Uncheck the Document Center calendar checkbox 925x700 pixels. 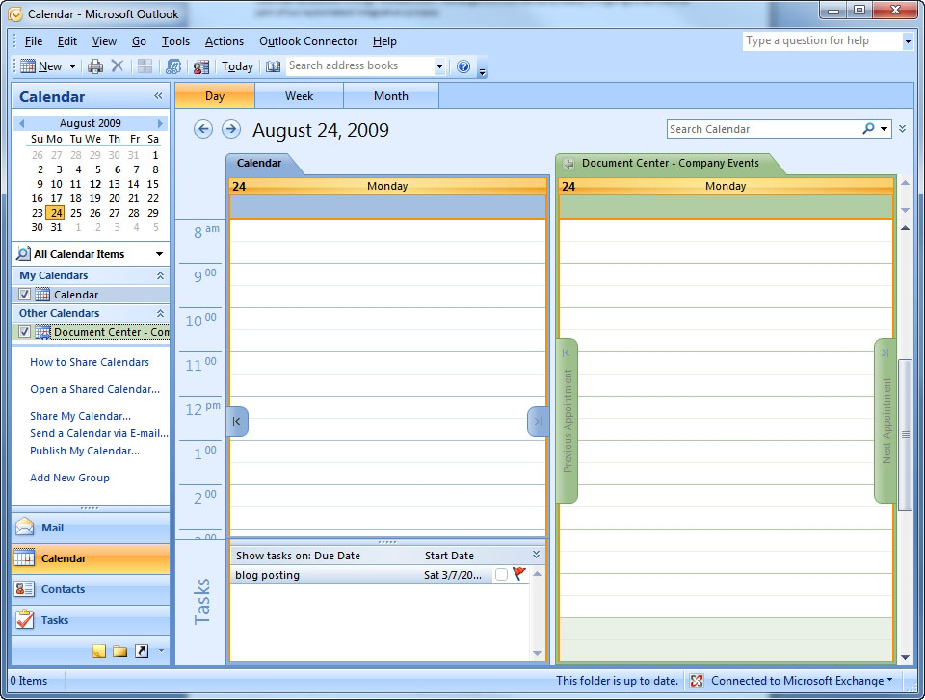click(24, 332)
